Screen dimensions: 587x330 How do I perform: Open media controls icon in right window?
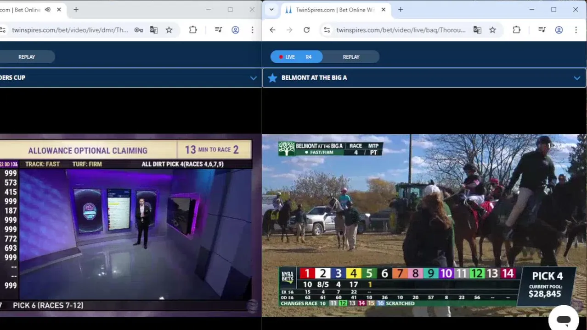[542, 30]
